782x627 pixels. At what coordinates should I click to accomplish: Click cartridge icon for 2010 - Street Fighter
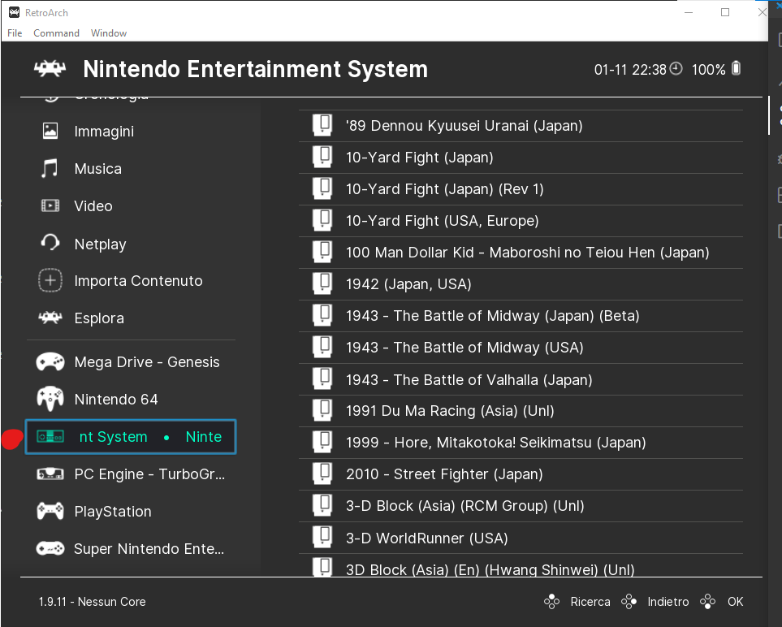tap(322, 473)
